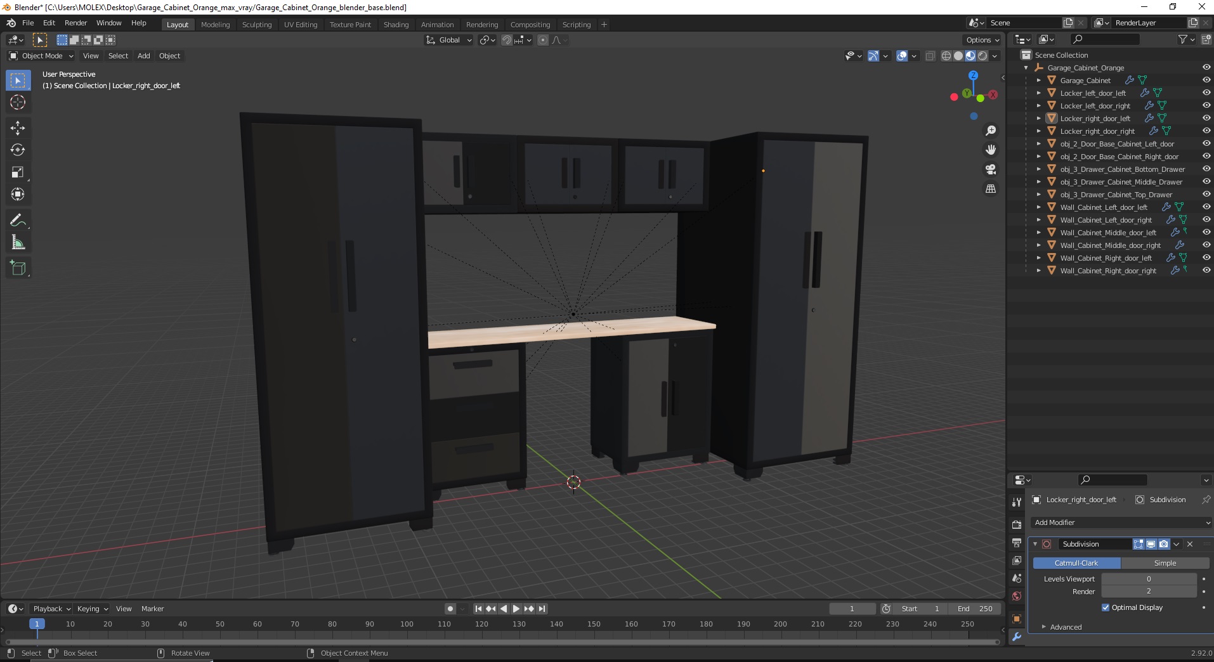Toggle the outliner filter funnel icon

pyautogui.click(x=1182, y=39)
